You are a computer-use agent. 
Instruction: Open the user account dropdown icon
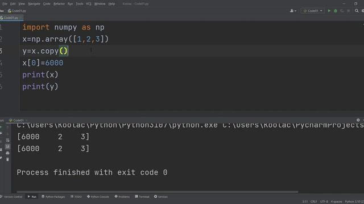click(293, 11)
